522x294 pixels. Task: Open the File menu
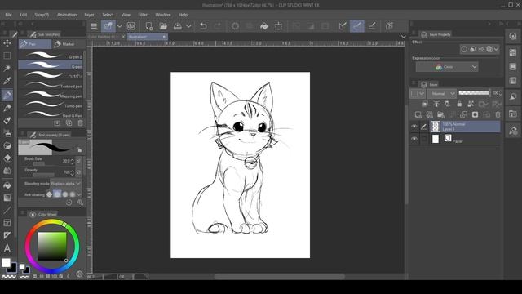click(8, 15)
